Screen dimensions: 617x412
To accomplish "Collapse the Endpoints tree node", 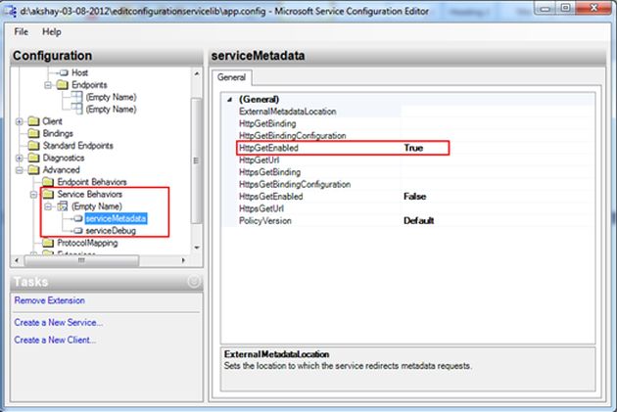I will tap(48, 85).
